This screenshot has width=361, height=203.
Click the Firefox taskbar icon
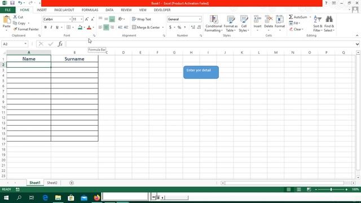pos(97,197)
